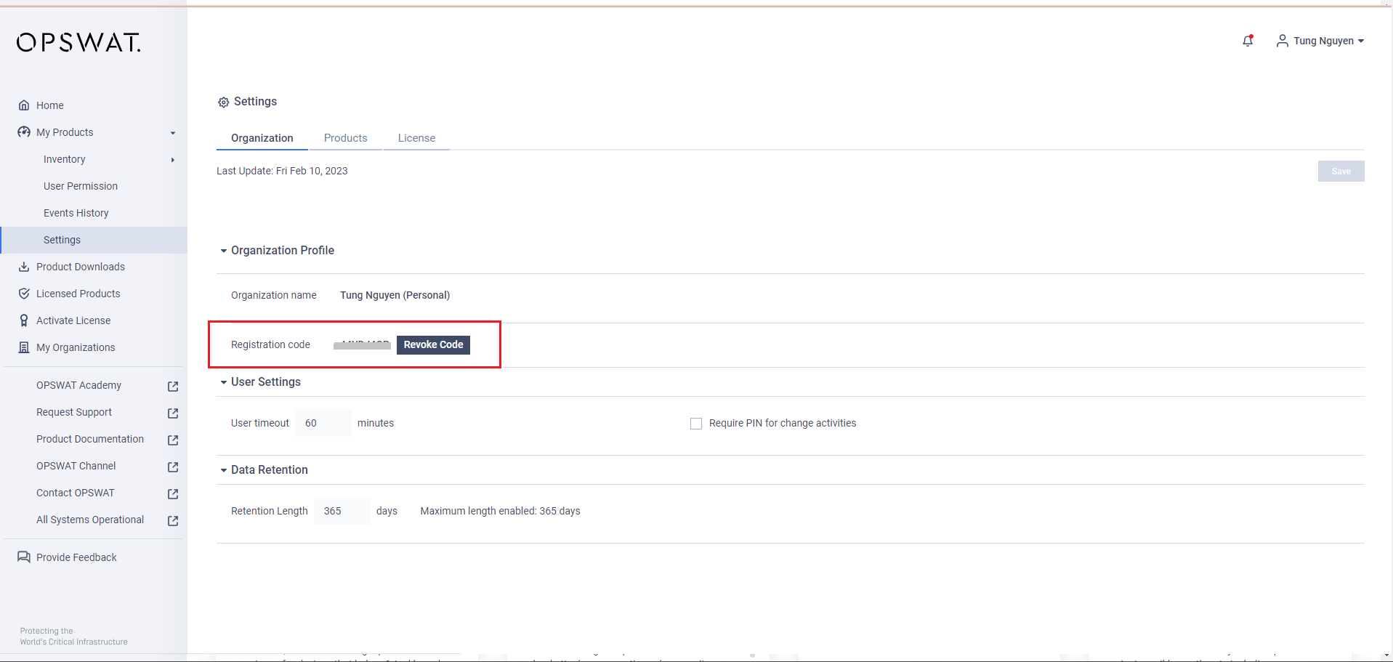Open Request Support external link icon
The height and width of the screenshot is (662, 1393).
(x=173, y=413)
